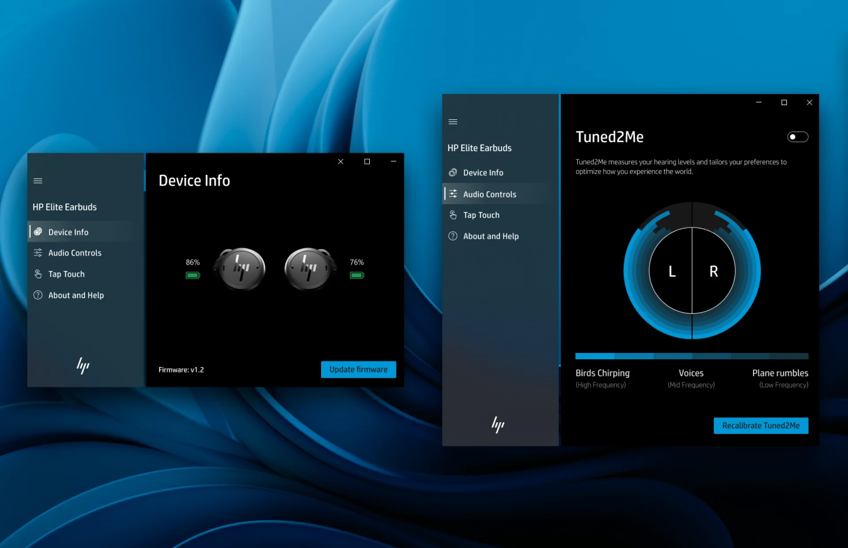
Task: Enable the Tuned2Me toggle switch
Action: (798, 137)
